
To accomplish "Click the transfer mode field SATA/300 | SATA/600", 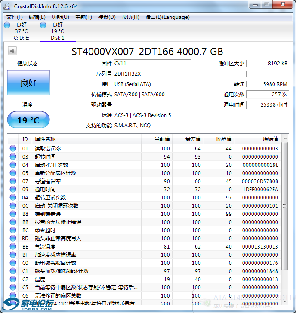I will point(152,95).
